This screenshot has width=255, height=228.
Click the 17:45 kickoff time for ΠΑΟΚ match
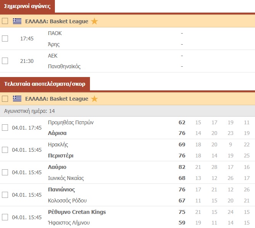(27, 39)
